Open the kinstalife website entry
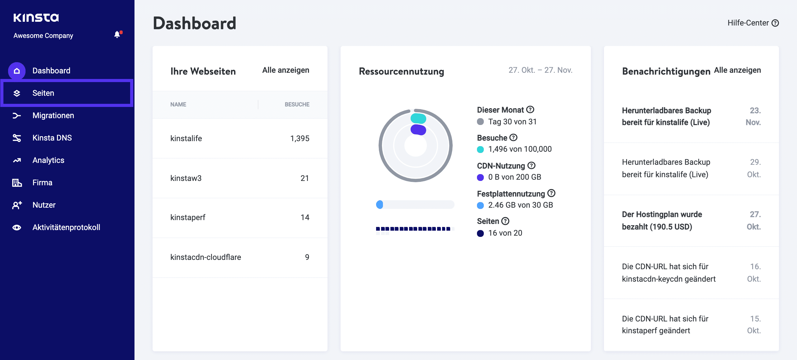The image size is (797, 360). (186, 138)
